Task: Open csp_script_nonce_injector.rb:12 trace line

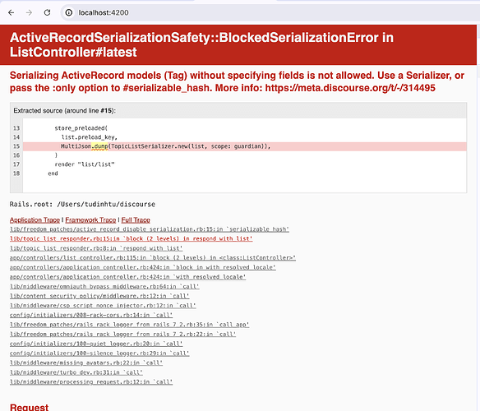Action: click(103, 305)
